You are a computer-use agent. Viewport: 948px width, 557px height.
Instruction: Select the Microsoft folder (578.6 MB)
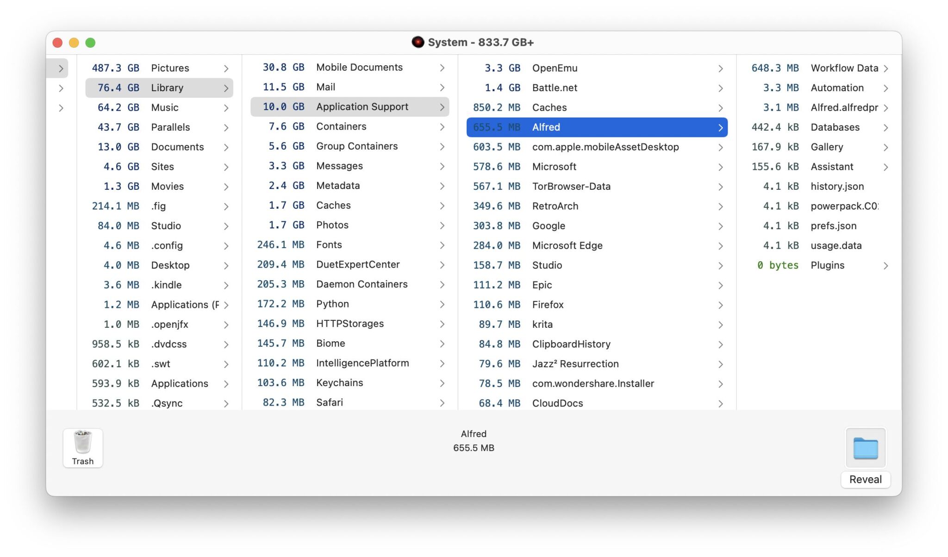(x=597, y=167)
